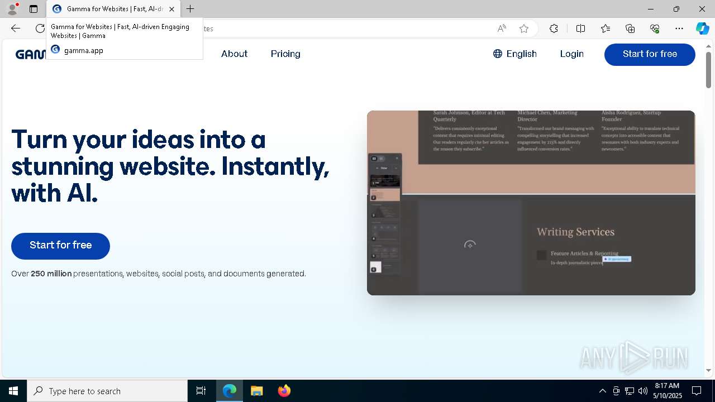Click the 'Writing Services' heading in preview

point(575,232)
